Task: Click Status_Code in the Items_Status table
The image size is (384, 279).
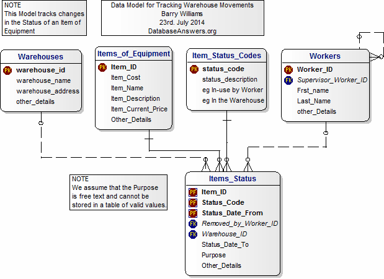Action: [x=223, y=202]
